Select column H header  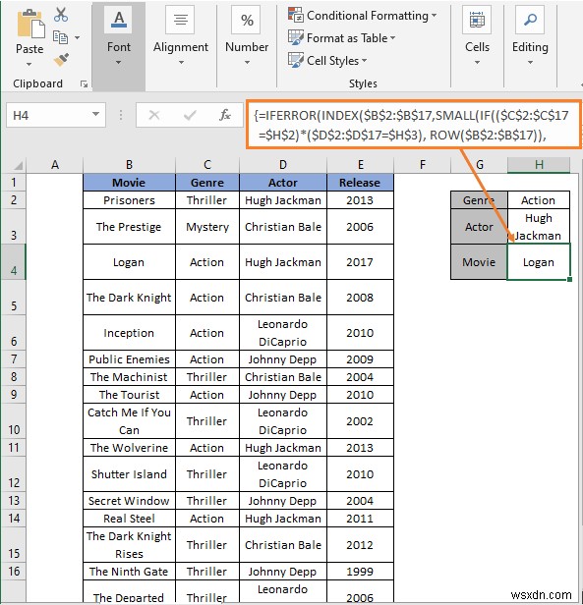pyautogui.click(x=539, y=165)
